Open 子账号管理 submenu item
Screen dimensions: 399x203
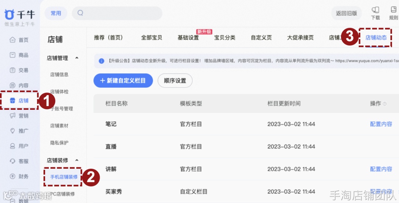pos(62,109)
